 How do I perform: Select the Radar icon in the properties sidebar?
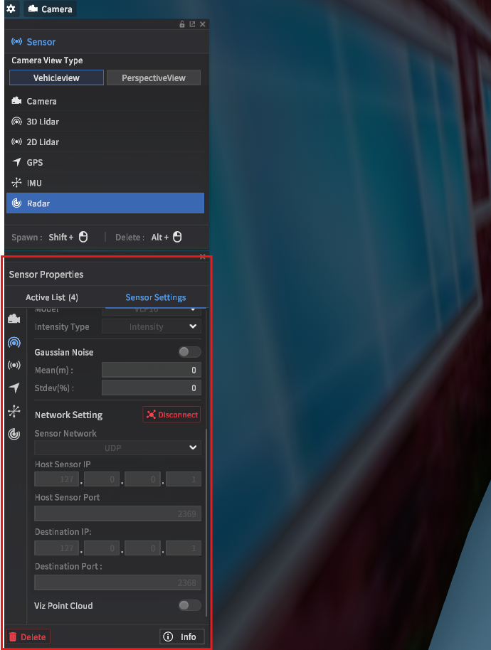[14, 434]
